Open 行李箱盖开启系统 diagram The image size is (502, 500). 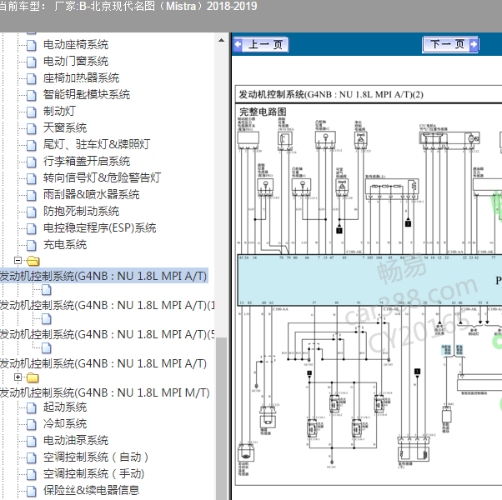coord(87,161)
